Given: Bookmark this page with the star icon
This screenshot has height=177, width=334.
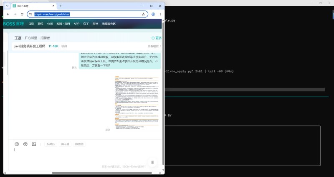Looking at the screenshot, I should pos(143,14).
